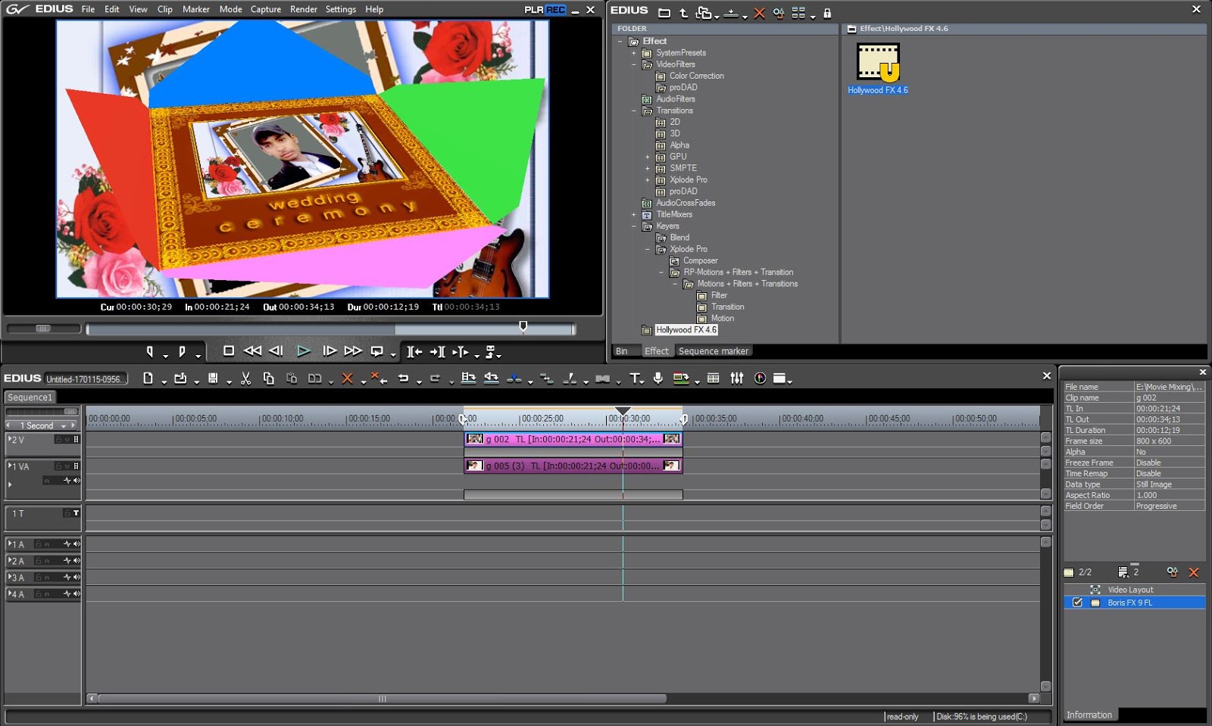Expand the 2 V track header
Image resolution: width=1212 pixels, height=726 pixels.
tap(9, 439)
